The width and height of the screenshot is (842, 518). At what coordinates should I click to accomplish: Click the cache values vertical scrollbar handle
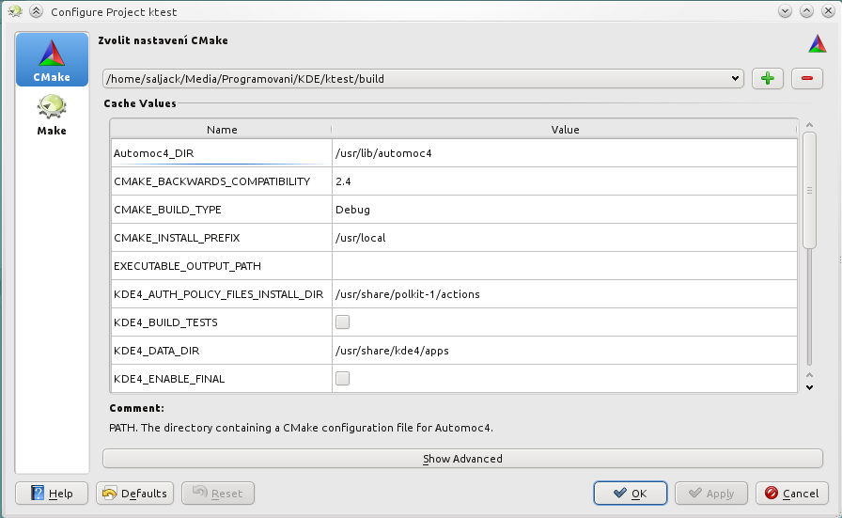809,190
